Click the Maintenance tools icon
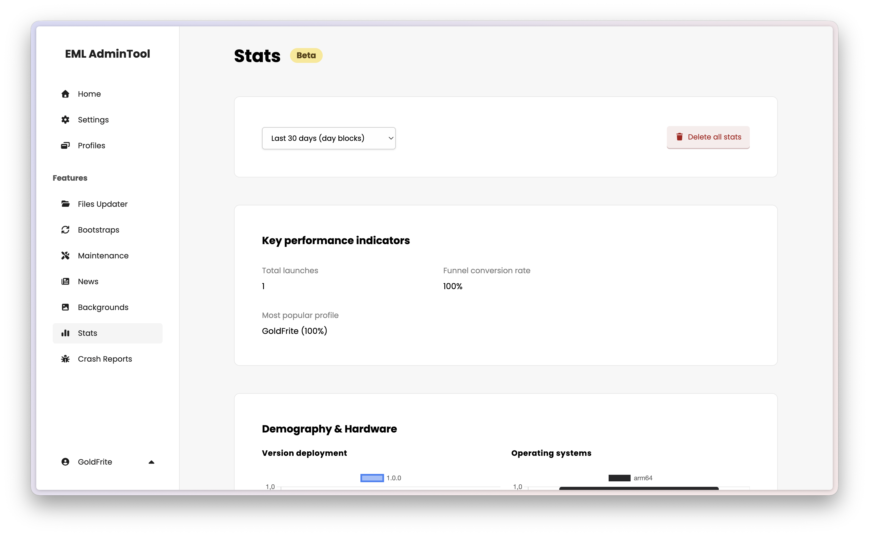Image resolution: width=869 pixels, height=536 pixels. point(65,256)
